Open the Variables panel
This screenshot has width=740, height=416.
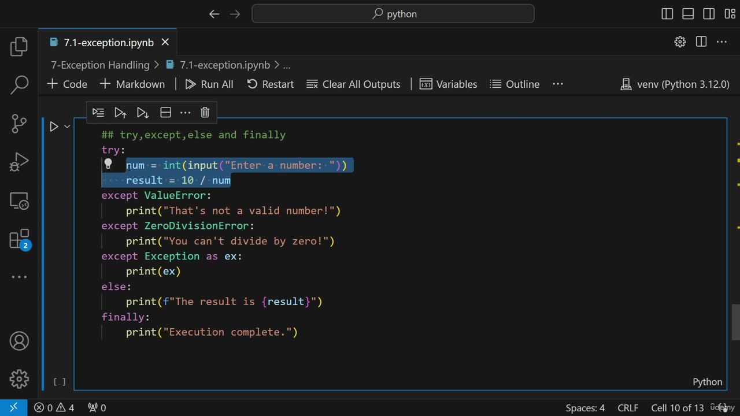(448, 84)
